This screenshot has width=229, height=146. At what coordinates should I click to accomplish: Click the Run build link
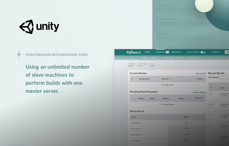pyautogui.click(x=200, y=74)
